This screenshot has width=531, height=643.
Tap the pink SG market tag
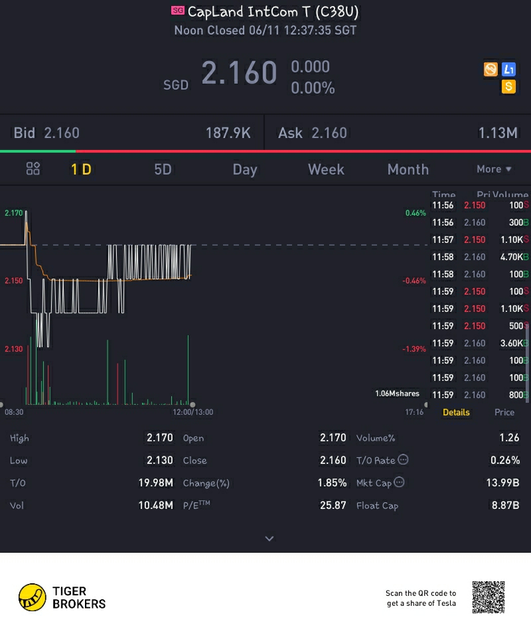[x=177, y=10]
